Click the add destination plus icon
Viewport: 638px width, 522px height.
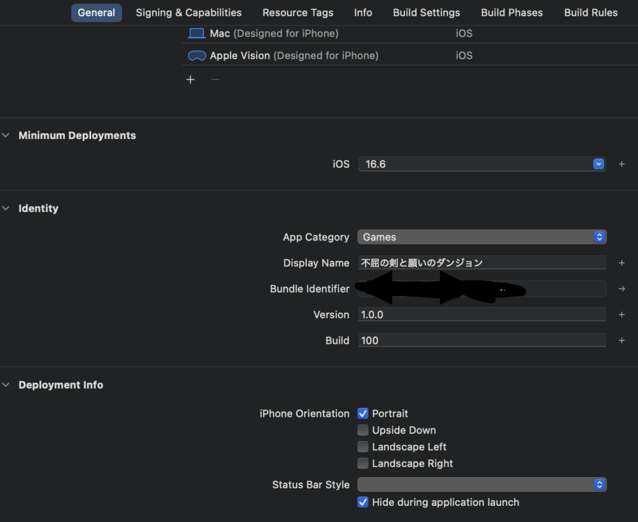(x=191, y=80)
